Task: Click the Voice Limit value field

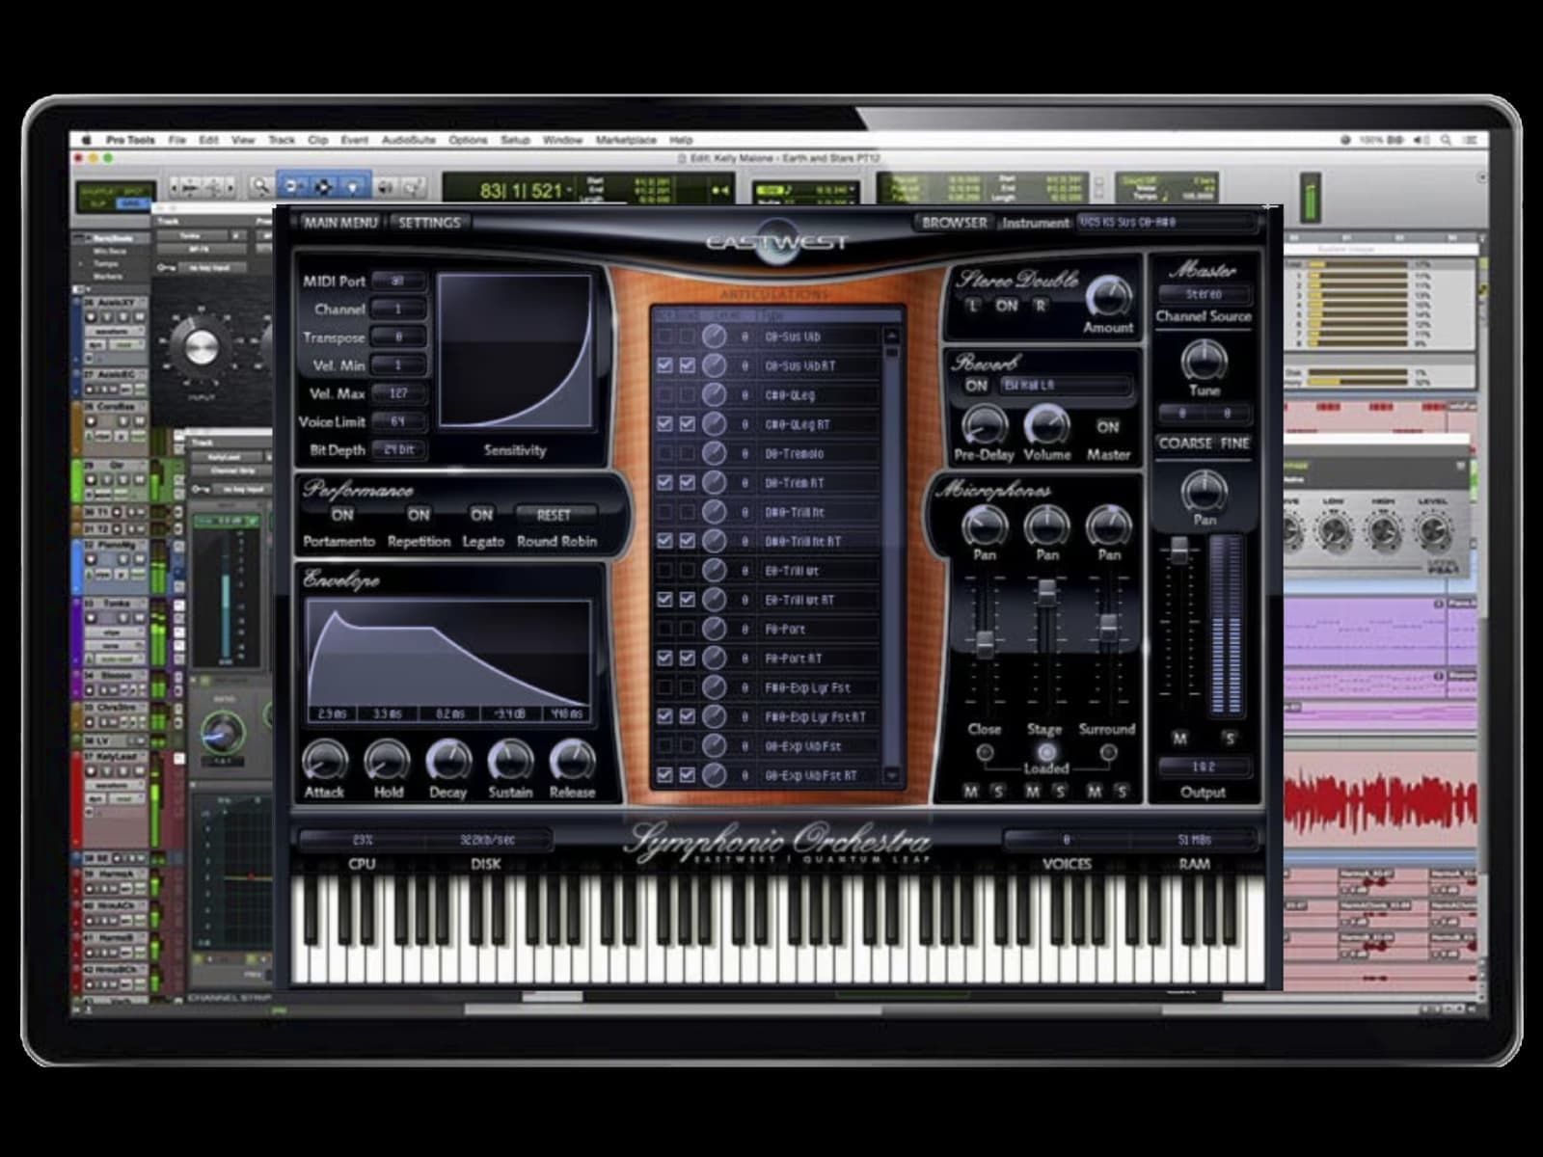Action: coord(398,422)
